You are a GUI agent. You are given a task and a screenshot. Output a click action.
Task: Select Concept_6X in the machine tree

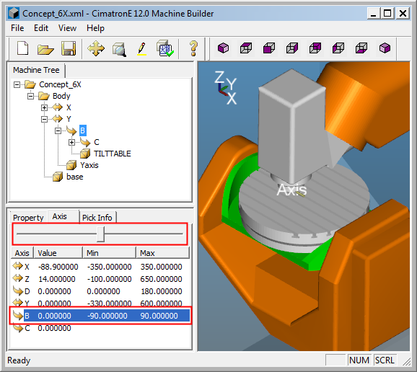(x=60, y=84)
